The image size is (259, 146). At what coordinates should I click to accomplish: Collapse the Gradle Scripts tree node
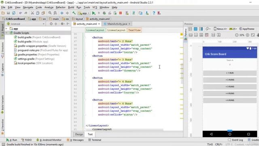tap(6, 33)
